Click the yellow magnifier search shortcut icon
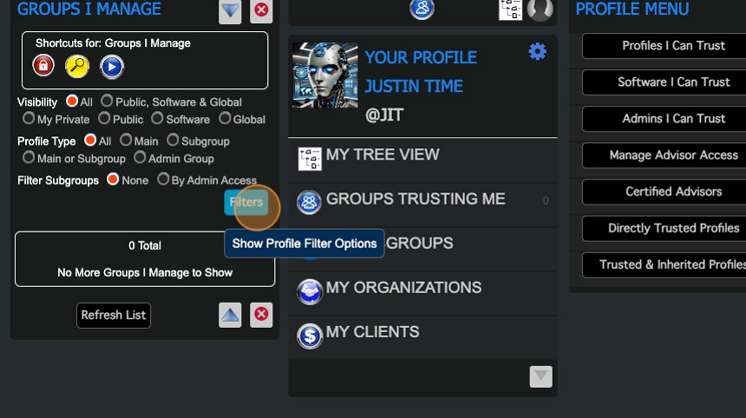Viewport: 746px width, 418px height. (77, 66)
